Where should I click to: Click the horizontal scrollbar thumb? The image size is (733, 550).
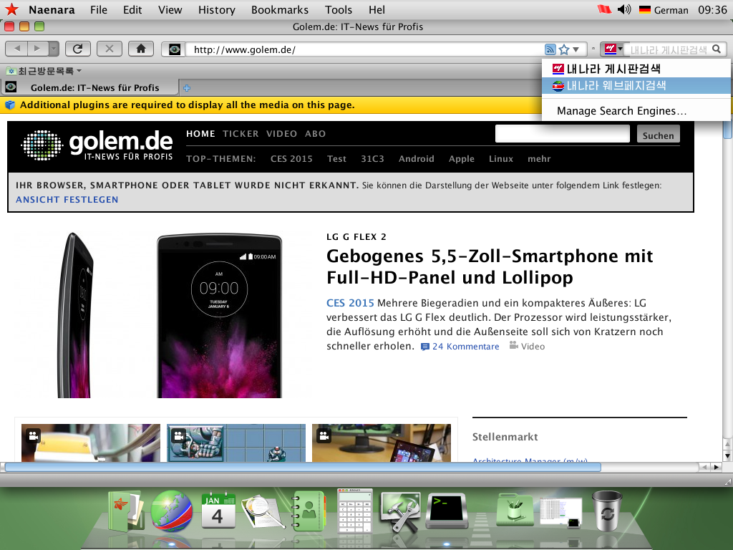[301, 467]
